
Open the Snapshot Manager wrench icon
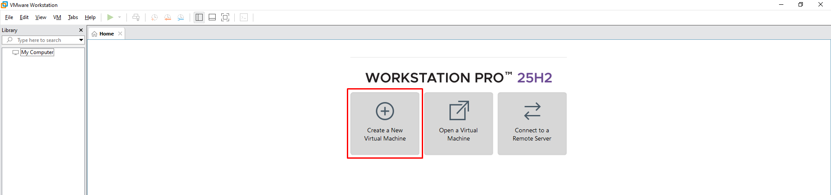pyautogui.click(x=181, y=17)
